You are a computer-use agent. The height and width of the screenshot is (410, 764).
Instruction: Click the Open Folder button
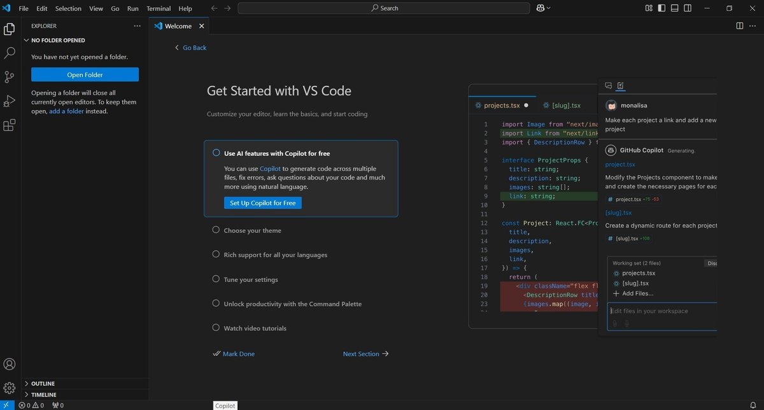[85, 74]
